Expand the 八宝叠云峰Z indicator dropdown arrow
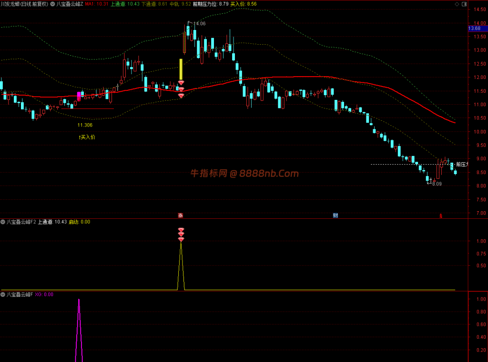This screenshot has height=362, width=488. pos(52,4)
